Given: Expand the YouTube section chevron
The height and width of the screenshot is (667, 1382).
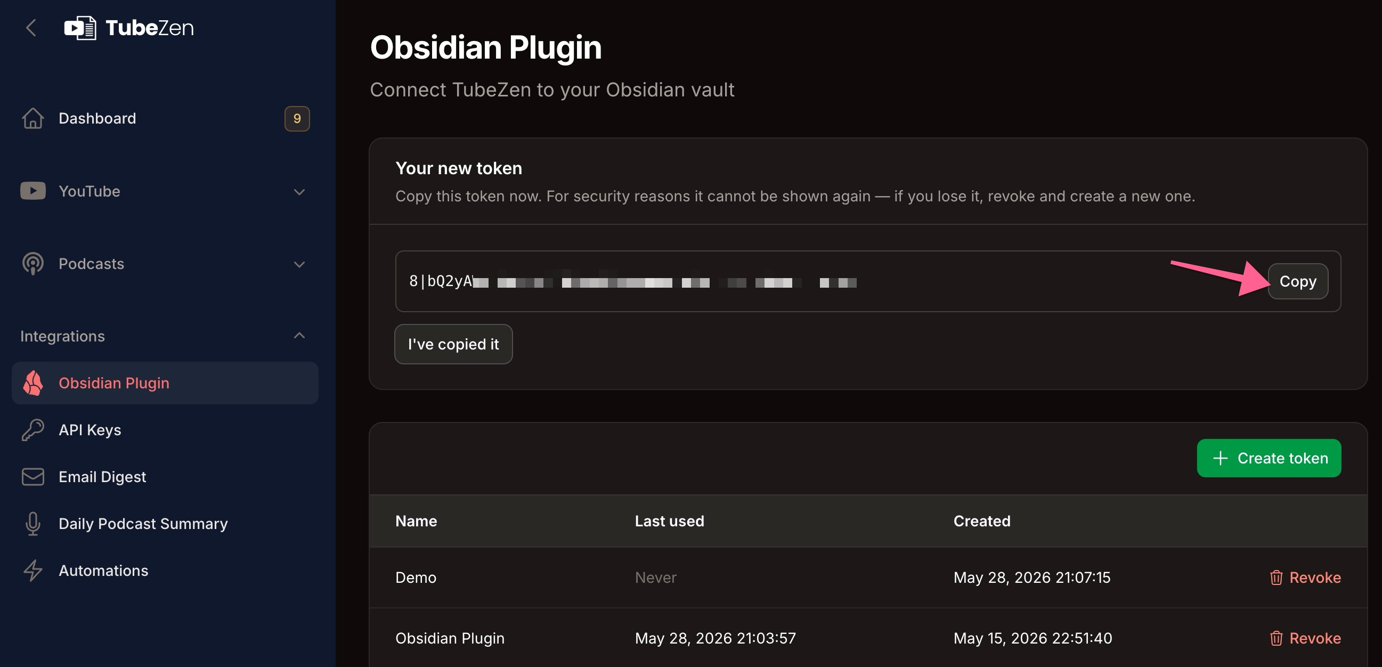Looking at the screenshot, I should (299, 192).
